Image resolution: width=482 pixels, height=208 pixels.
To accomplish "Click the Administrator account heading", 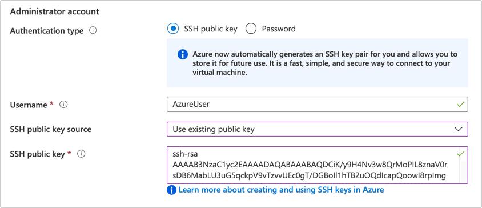I will [x=55, y=11].
